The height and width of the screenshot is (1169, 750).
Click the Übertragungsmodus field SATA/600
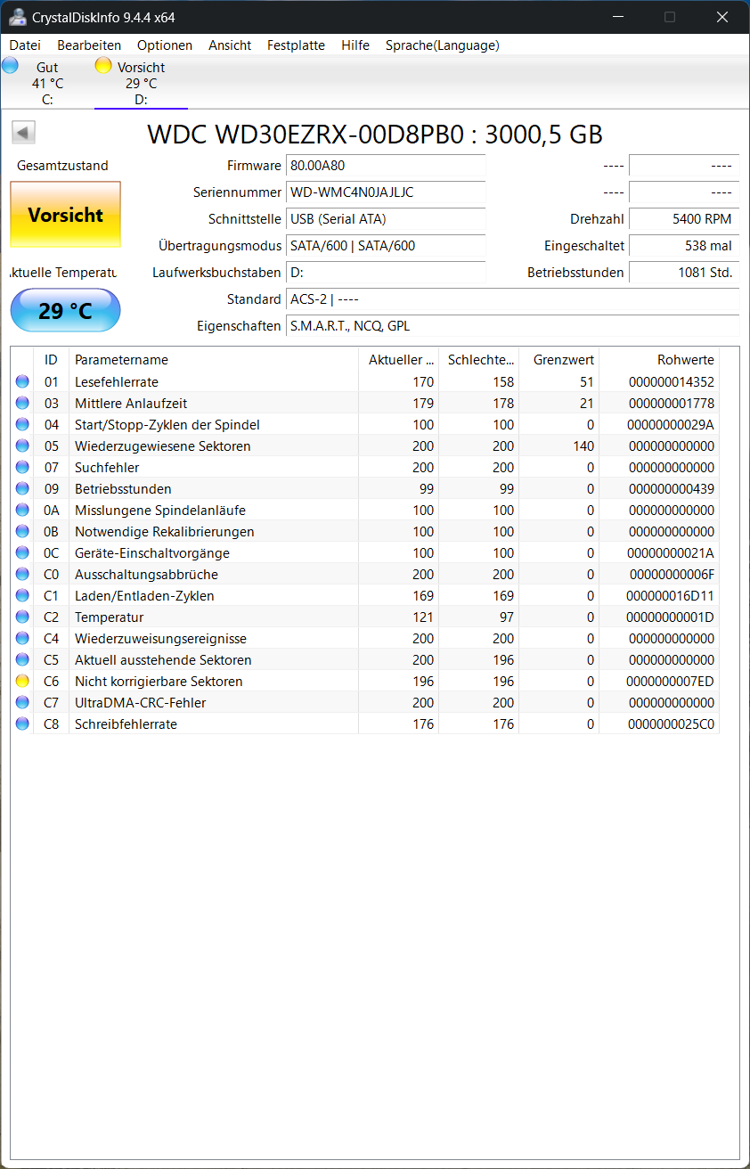coord(386,246)
